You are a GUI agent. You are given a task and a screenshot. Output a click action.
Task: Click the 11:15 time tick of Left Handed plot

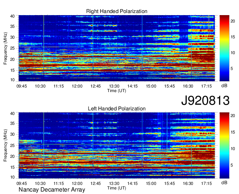point(59,183)
